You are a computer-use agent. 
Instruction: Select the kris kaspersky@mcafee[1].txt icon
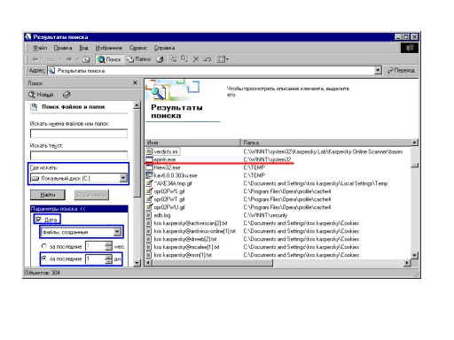point(149,247)
